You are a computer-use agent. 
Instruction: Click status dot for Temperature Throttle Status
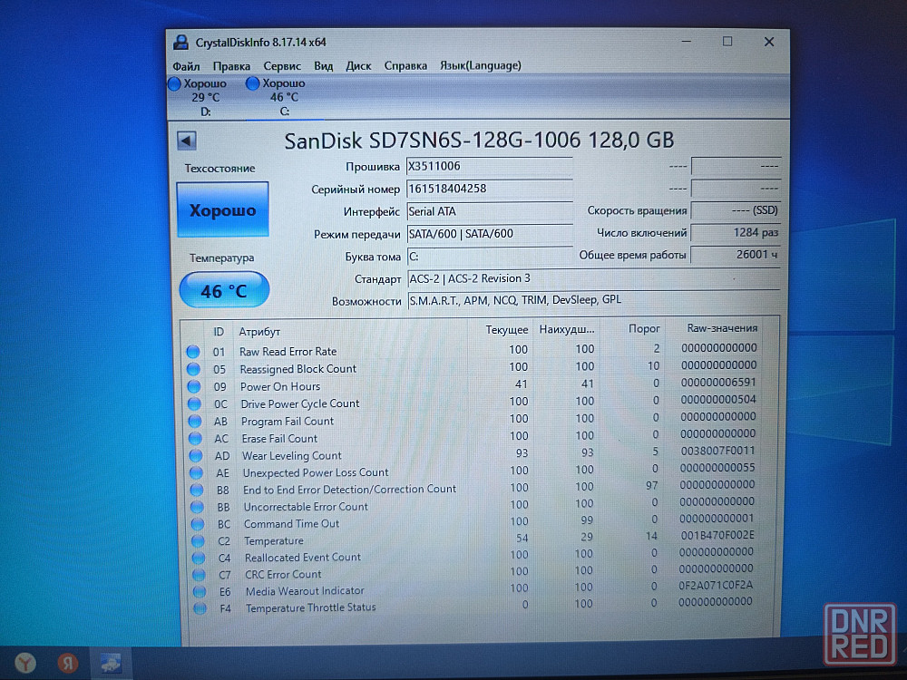tap(199, 607)
